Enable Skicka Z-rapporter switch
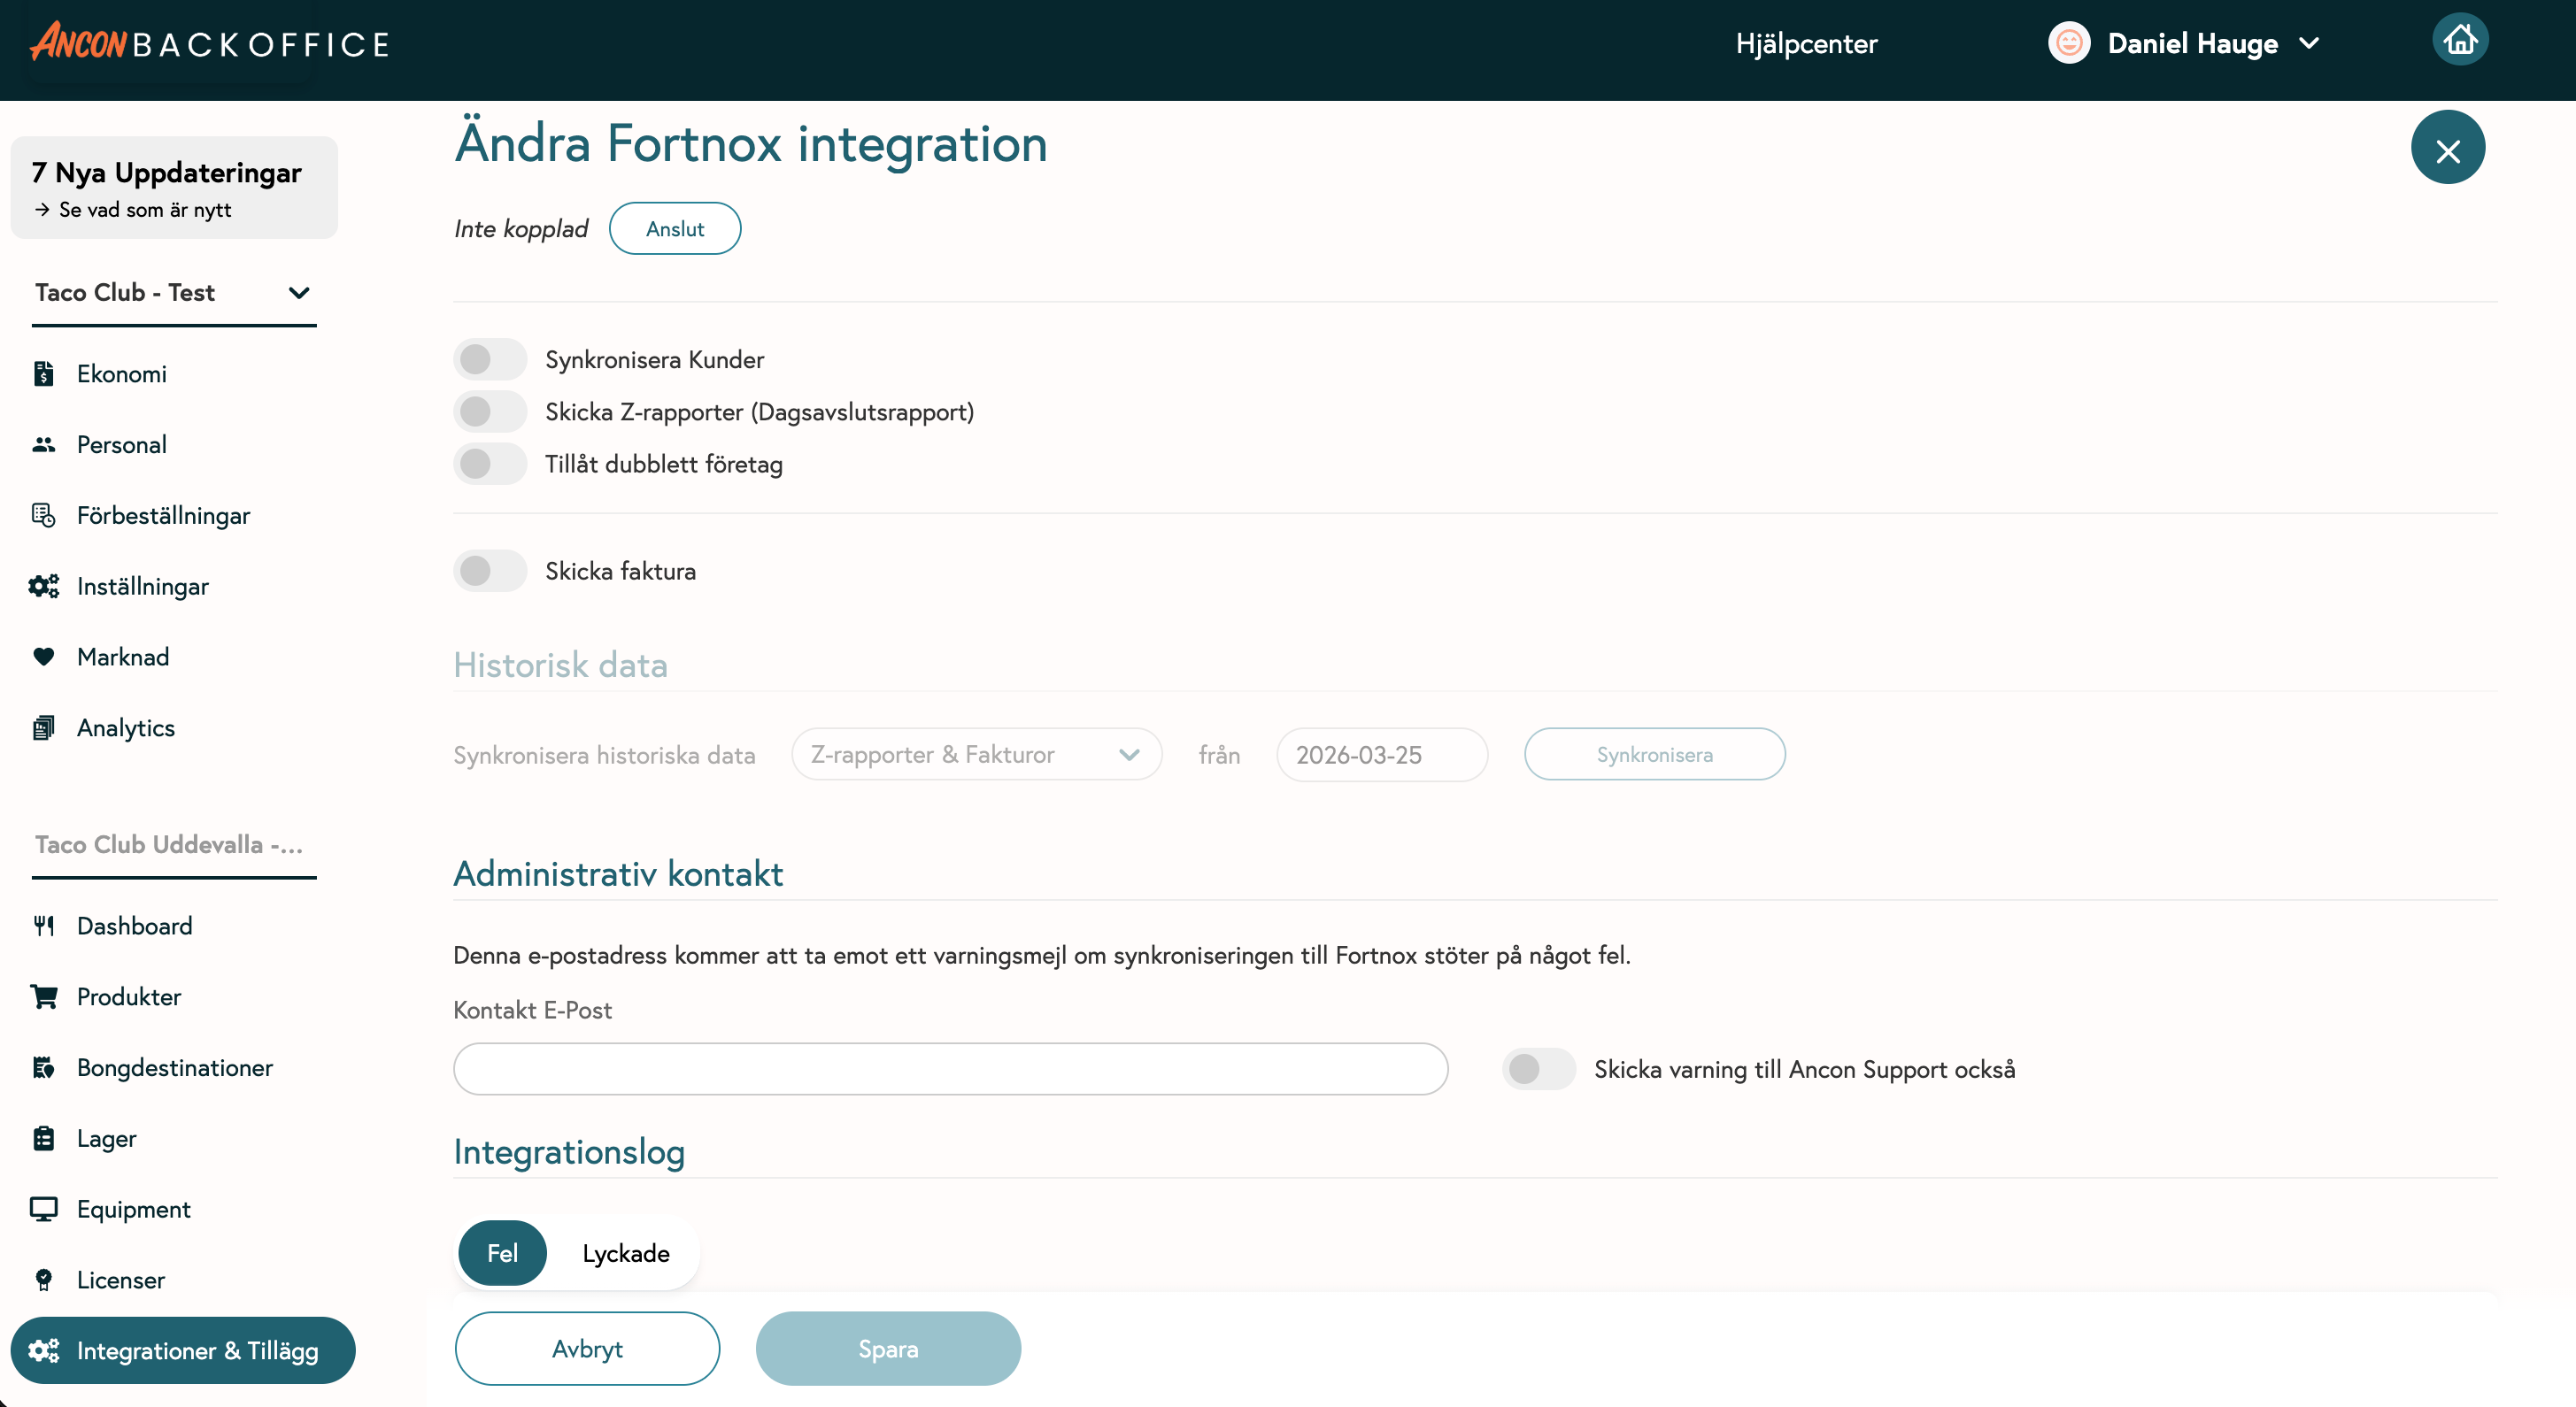 pyautogui.click(x=489, y=411)
